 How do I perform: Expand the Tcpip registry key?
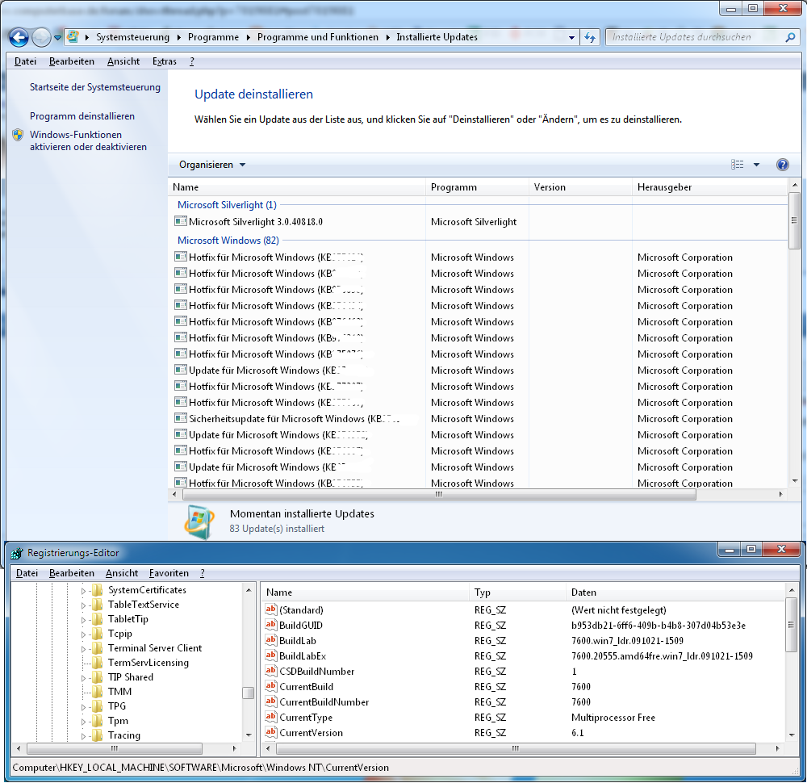(83, 634)
